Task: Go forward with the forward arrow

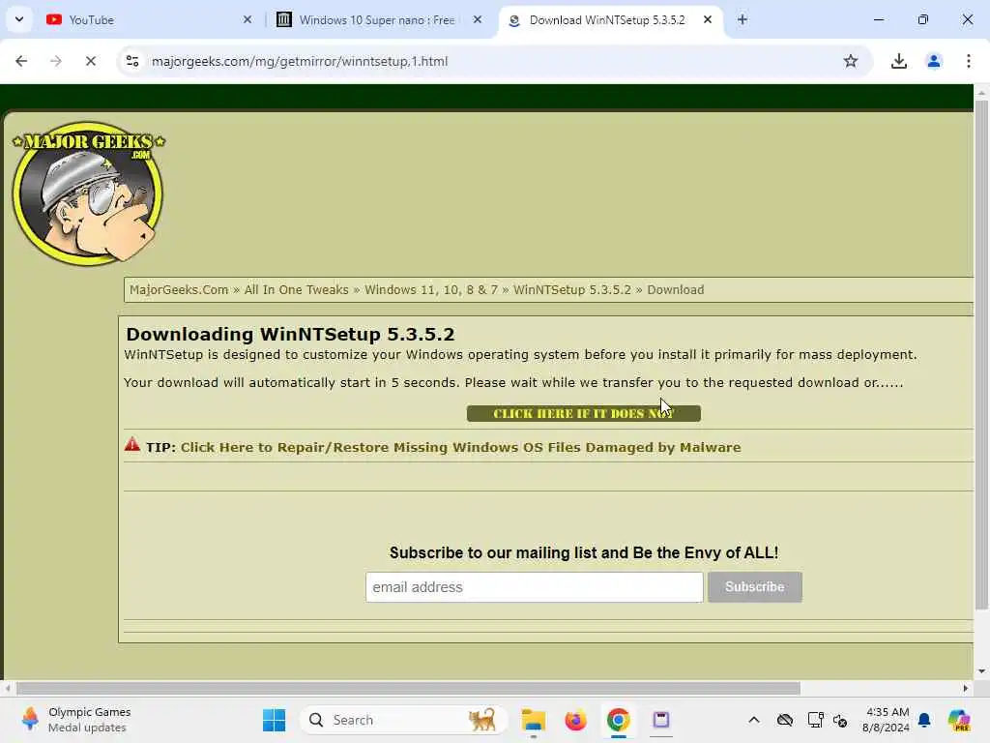Action: [x=56, y=61]
